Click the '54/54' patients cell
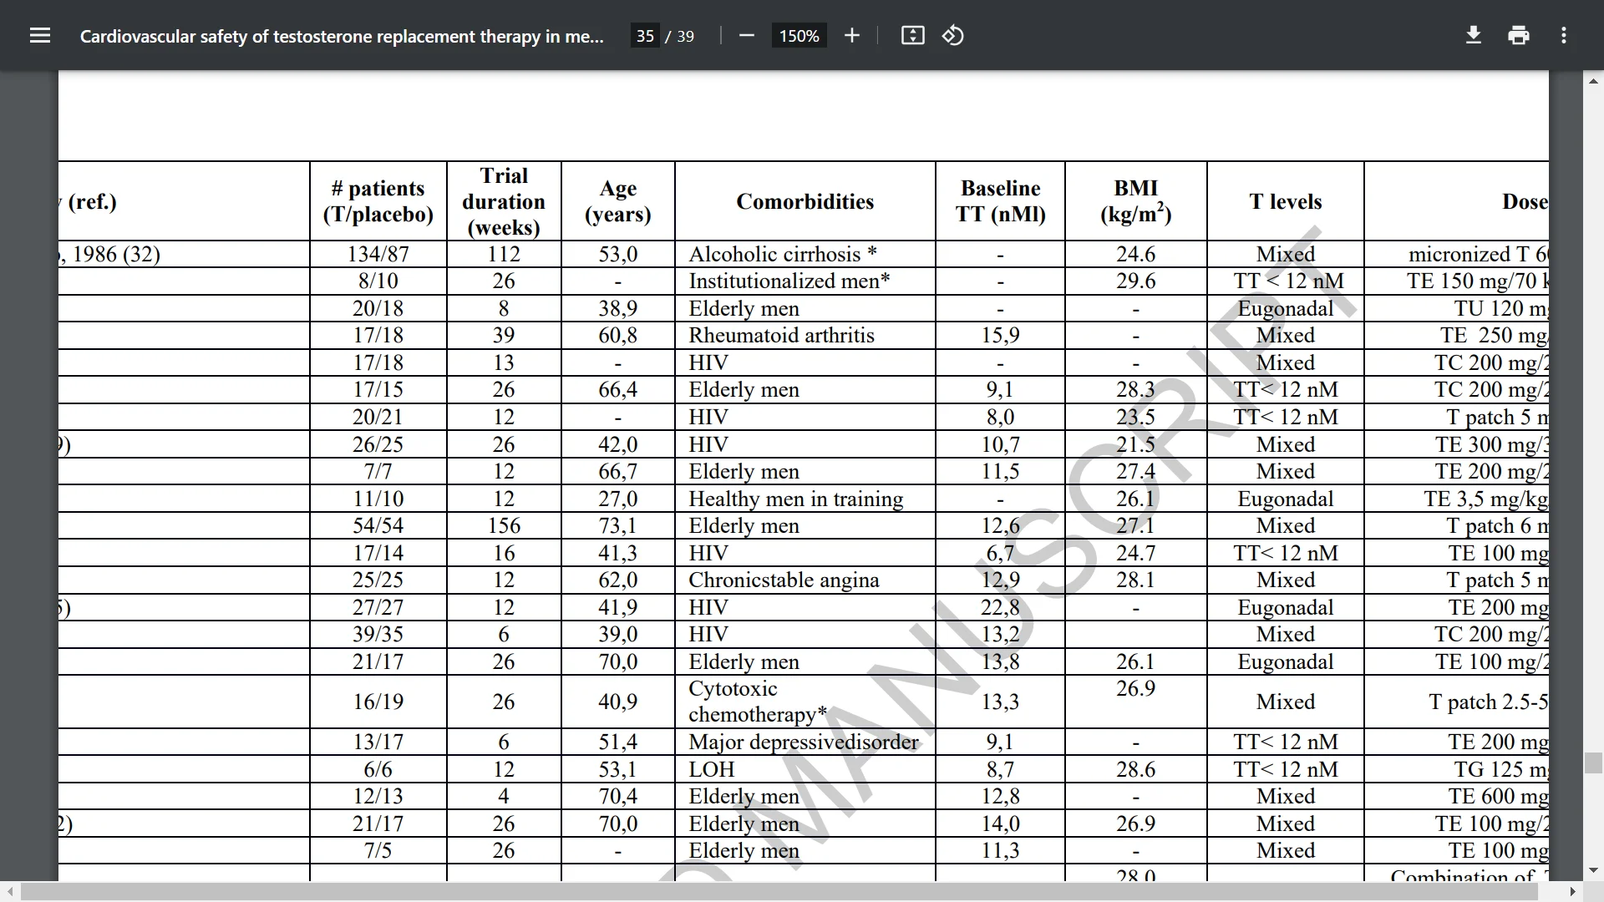The image size is (1604, 902). 378,525
